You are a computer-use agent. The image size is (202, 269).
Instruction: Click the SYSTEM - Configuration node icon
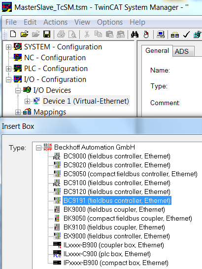18,47
